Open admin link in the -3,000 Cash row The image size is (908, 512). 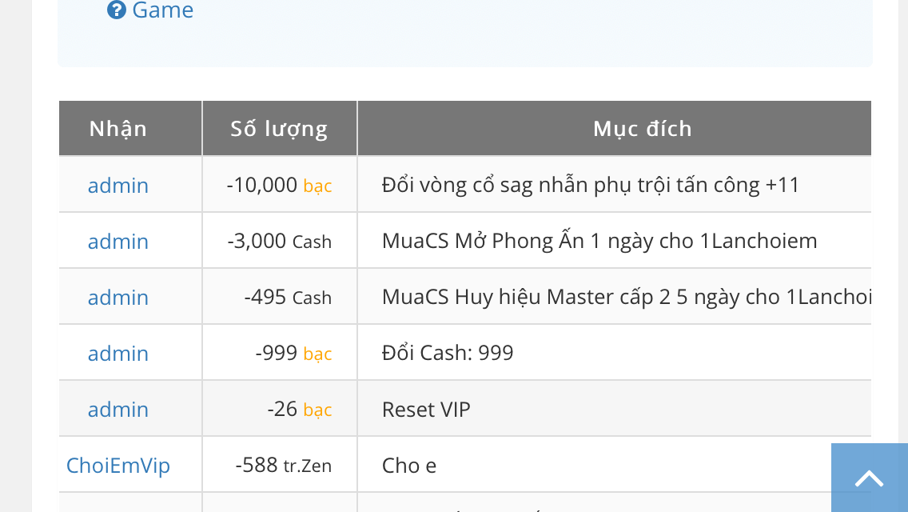pyautogui.click(x=118, y=242)
